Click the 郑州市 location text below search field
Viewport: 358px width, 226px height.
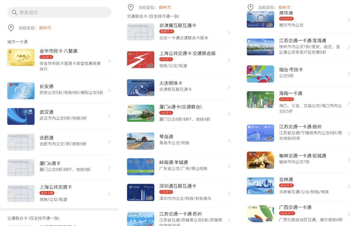pyautogui.click(x=45, y=28)
